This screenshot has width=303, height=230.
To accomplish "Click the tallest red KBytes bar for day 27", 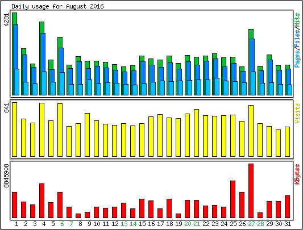I will (x=251, y=191).
